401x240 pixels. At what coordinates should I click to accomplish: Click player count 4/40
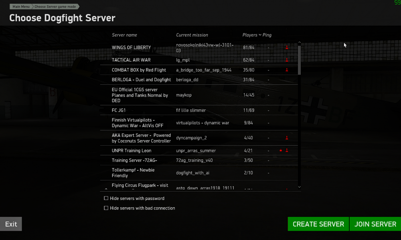pos(248,138)
